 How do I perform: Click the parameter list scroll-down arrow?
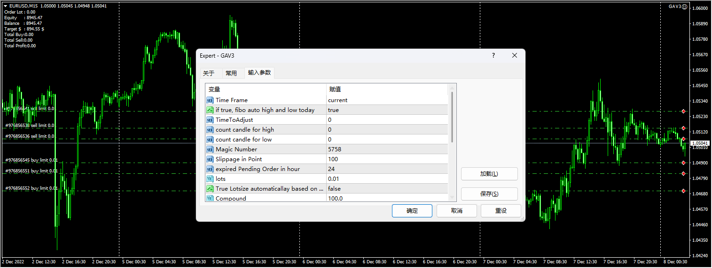pos(453,198)
